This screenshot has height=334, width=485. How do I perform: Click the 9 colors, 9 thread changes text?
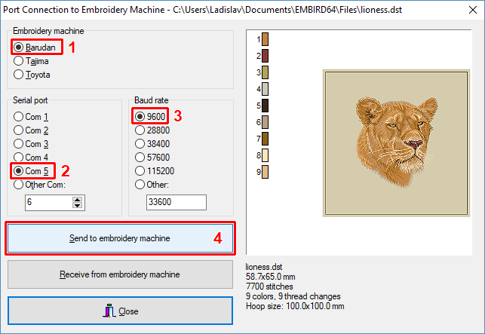pyautogui.click(x=293, y=296)
